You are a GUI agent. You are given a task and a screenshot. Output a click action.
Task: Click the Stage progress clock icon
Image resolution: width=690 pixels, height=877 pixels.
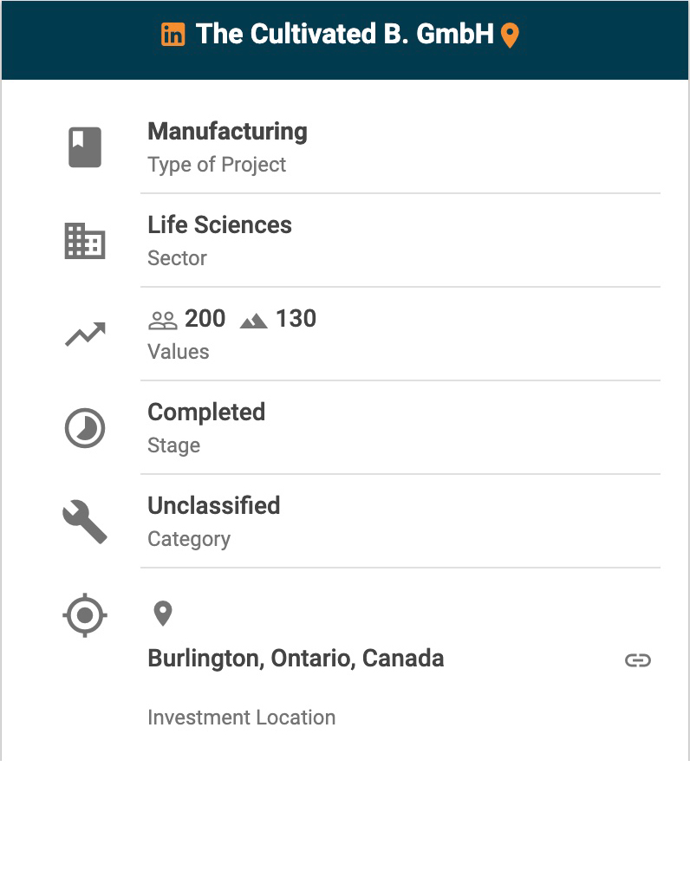point(85,428)
